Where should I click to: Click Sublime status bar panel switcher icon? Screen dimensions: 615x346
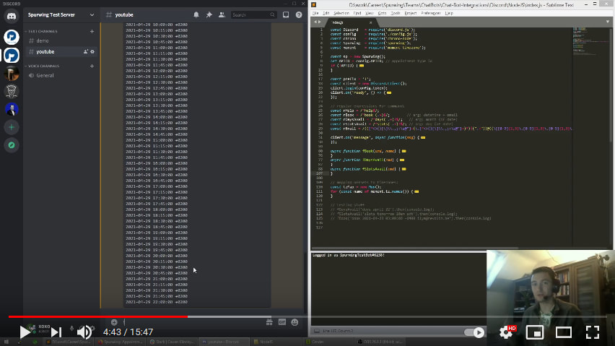[316, 331]
